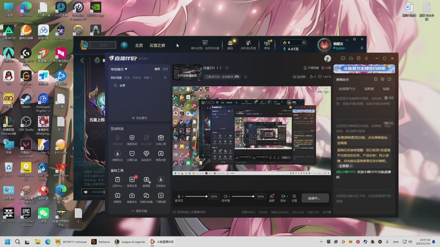The height and width of the screenshot is (247, 440).
Task: Open 云顶之弈 tab in League client
Action: [x=157, y=46]
